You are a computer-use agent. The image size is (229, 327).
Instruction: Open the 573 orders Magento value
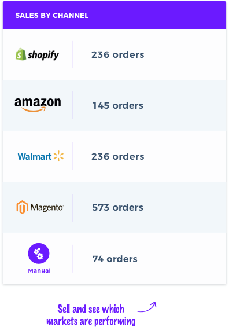coord(118,208)
